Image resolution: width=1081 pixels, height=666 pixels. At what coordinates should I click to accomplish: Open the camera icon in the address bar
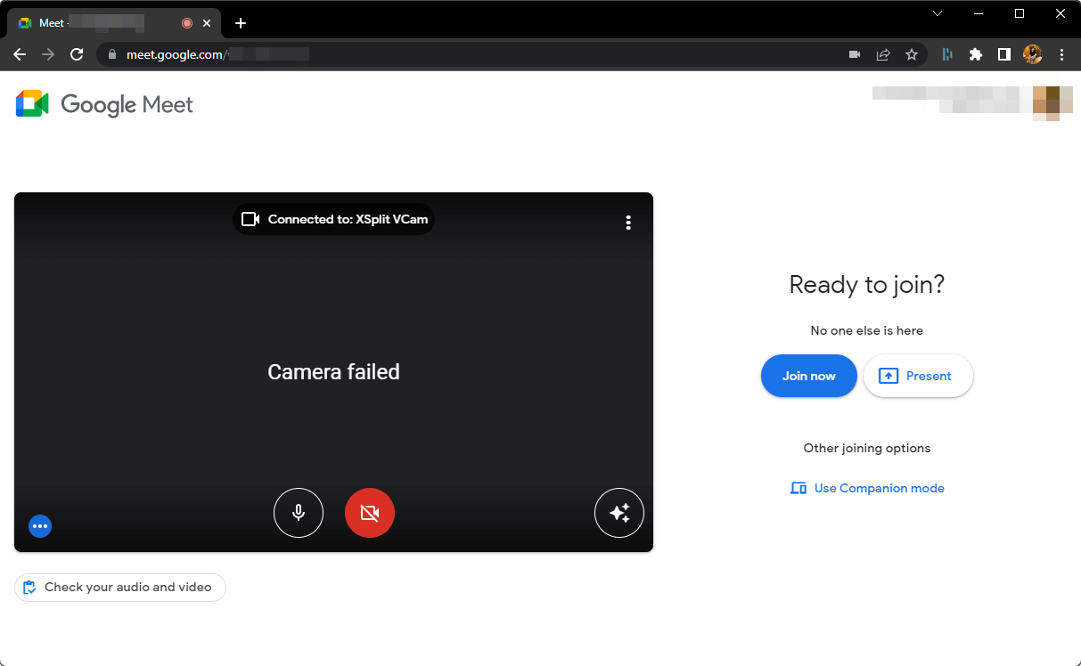pyautogui.click(x=854, y=54)
